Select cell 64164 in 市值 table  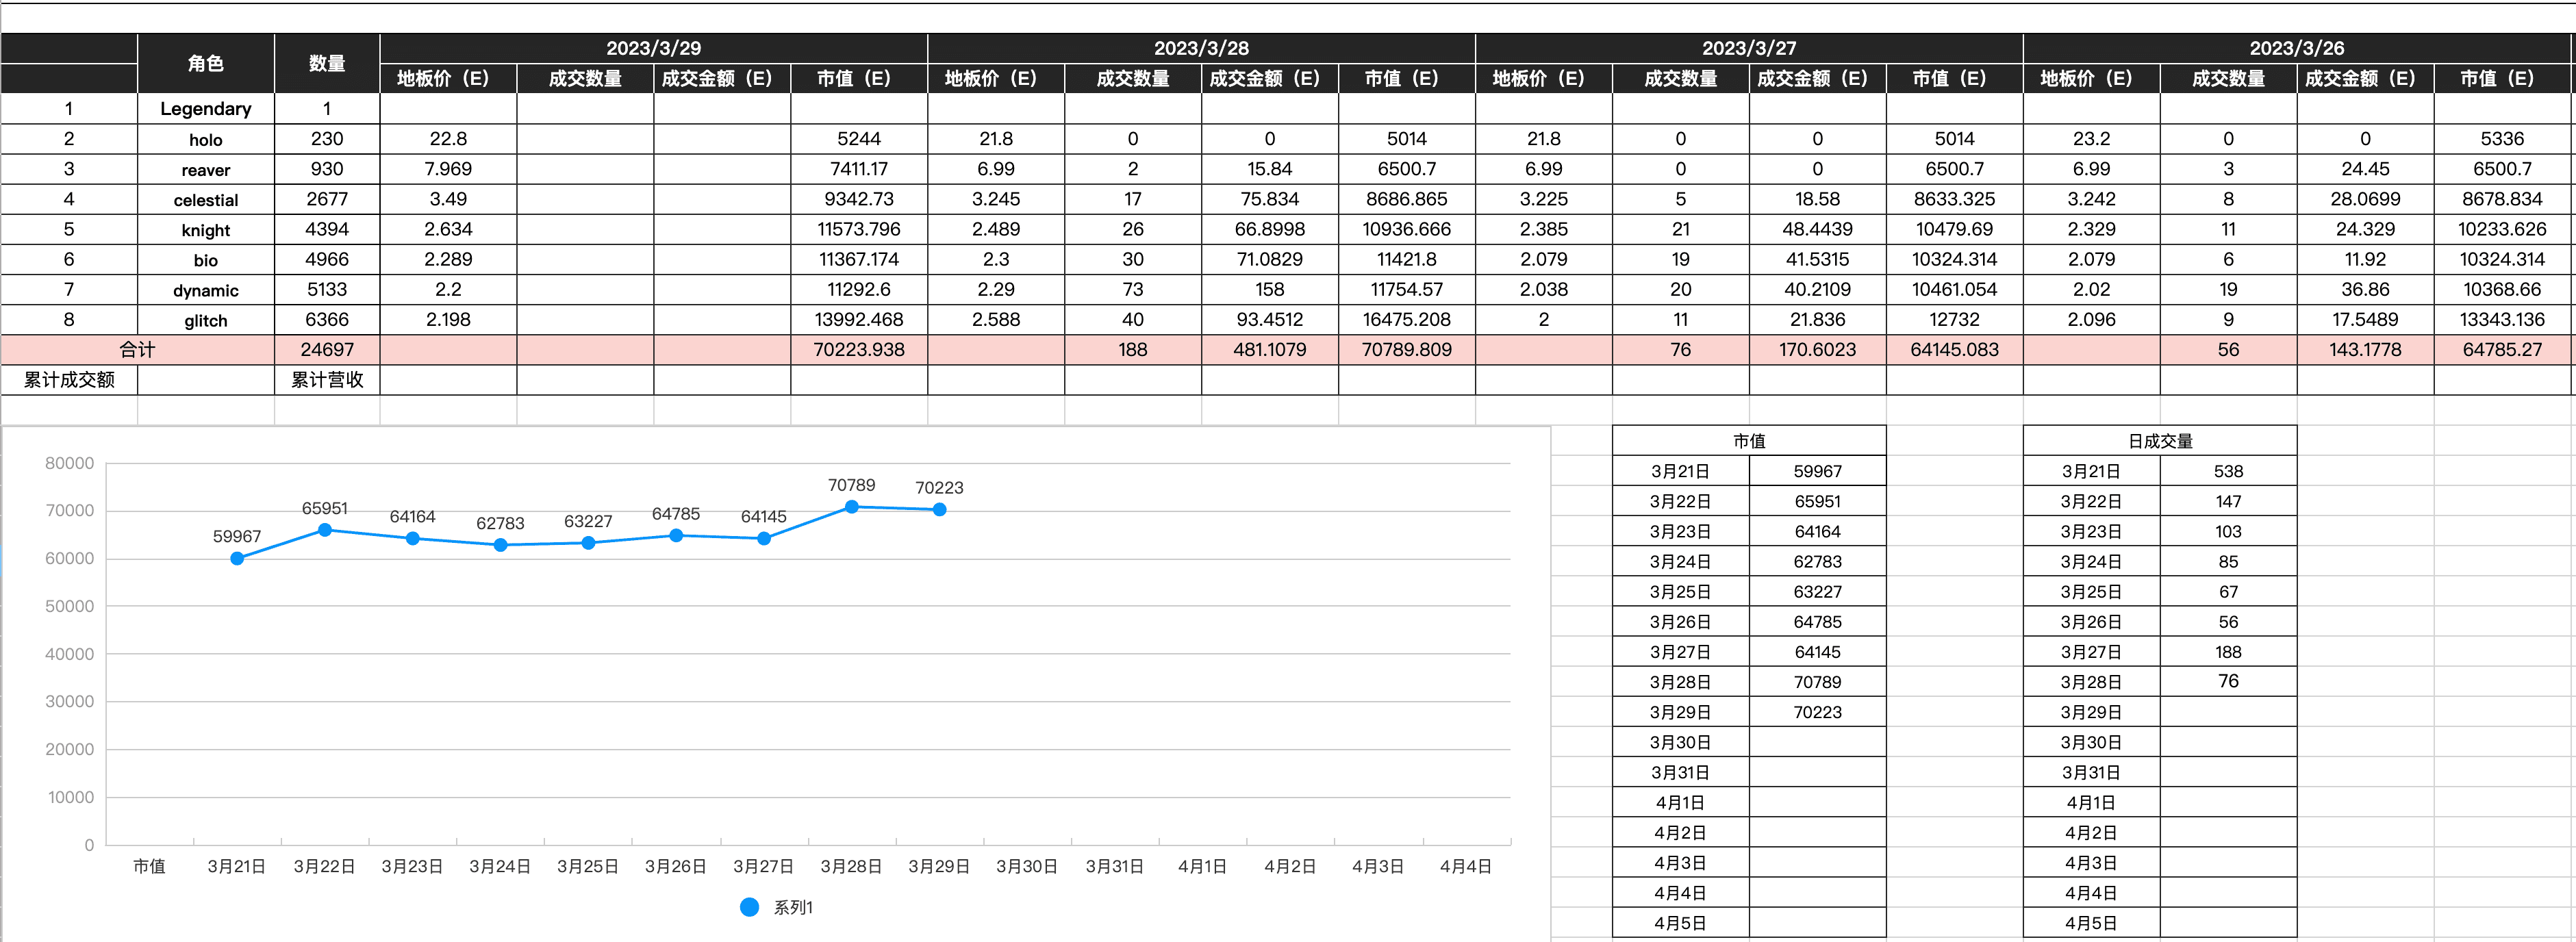tap(1817, 532)
